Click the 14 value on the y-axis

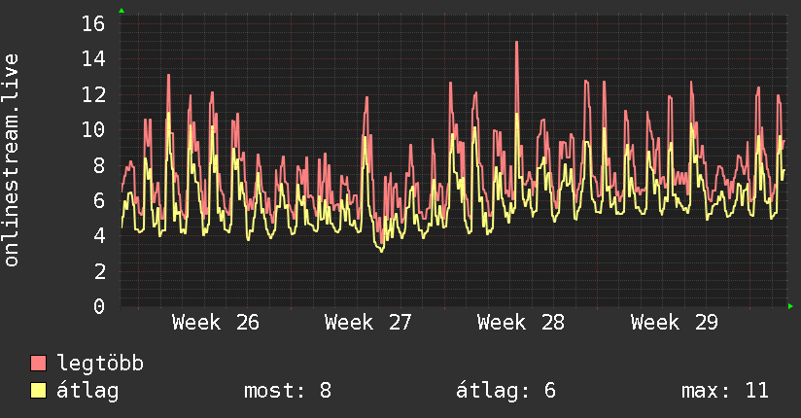[93, 58]
